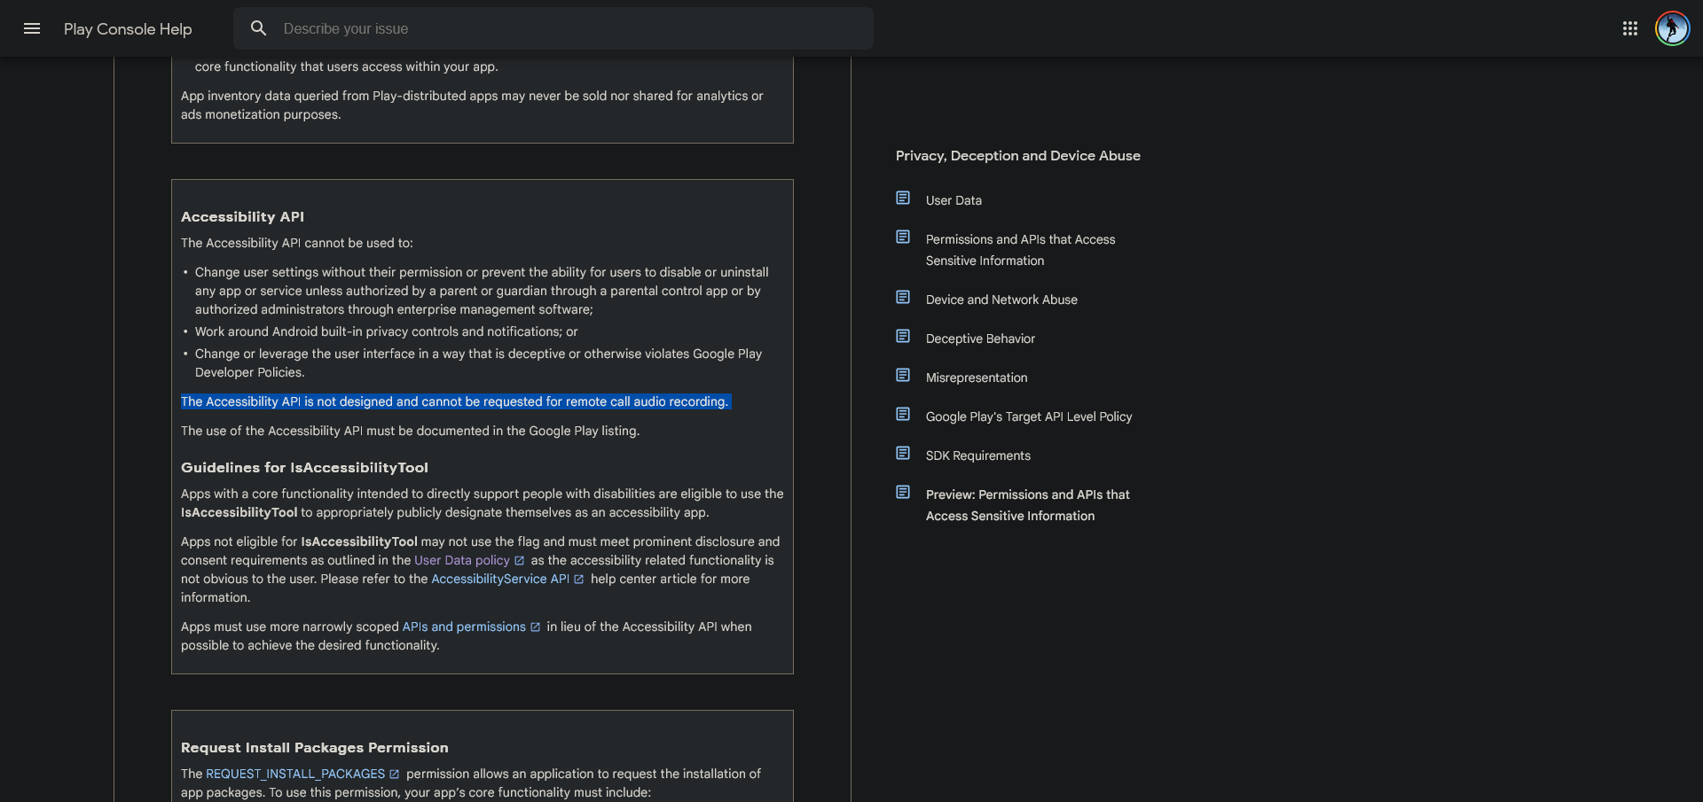The height and width of the screenshot is (802, 1703).
Task: Click the highlighted remote call audio recording sentence
Action: point(454,401)
